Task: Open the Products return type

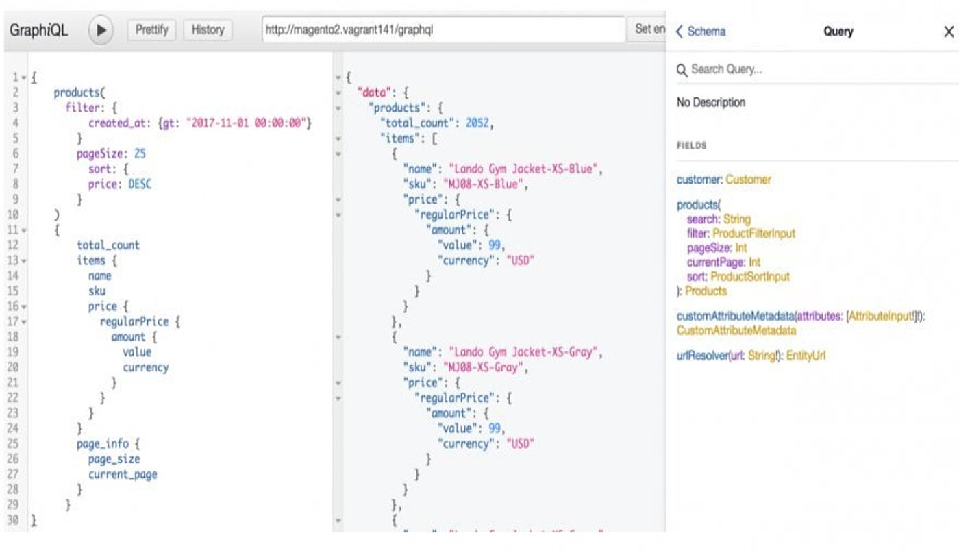Action: (x=706, y=291)
